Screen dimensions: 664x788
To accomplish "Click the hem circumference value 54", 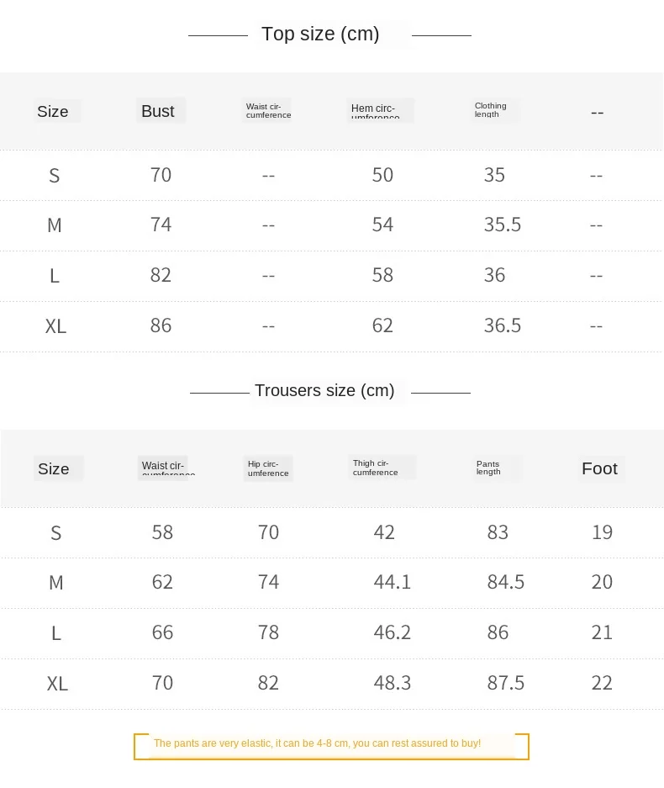I will tap(382, 225).
